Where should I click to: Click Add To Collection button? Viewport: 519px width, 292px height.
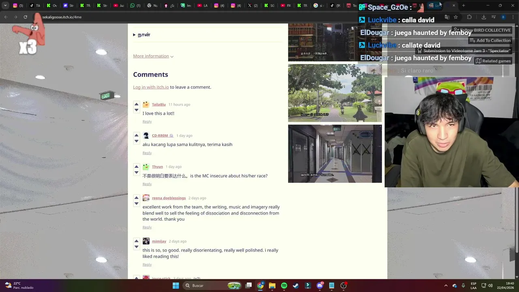[x=490, y=41]
